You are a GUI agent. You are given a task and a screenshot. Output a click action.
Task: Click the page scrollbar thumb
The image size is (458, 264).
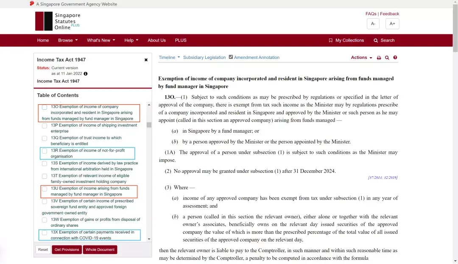(x=455, y=28)
